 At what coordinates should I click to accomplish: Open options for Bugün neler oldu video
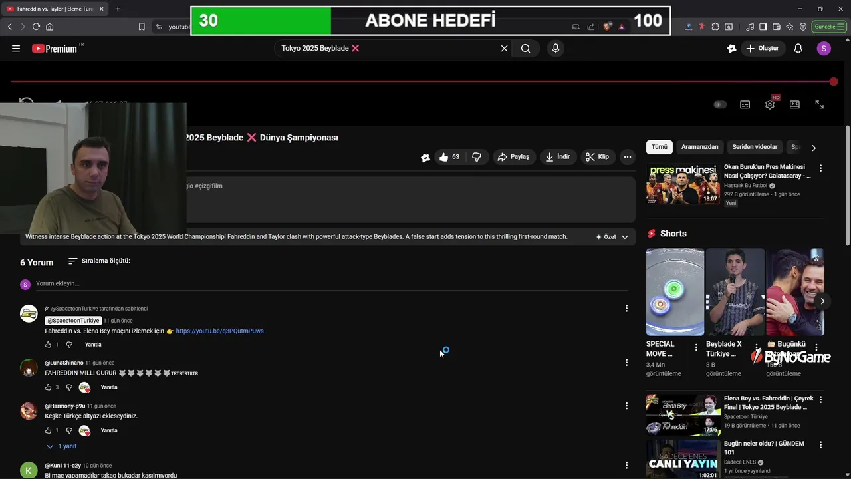pos(820,444)
